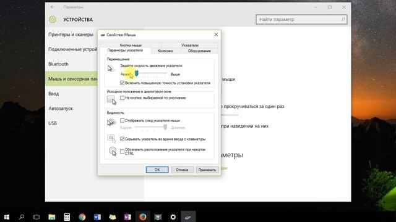This screenshot has width=396, height=222.
Task: Close the mouse properties dialog
Action: pyautogui.click(x=216, y=35)
